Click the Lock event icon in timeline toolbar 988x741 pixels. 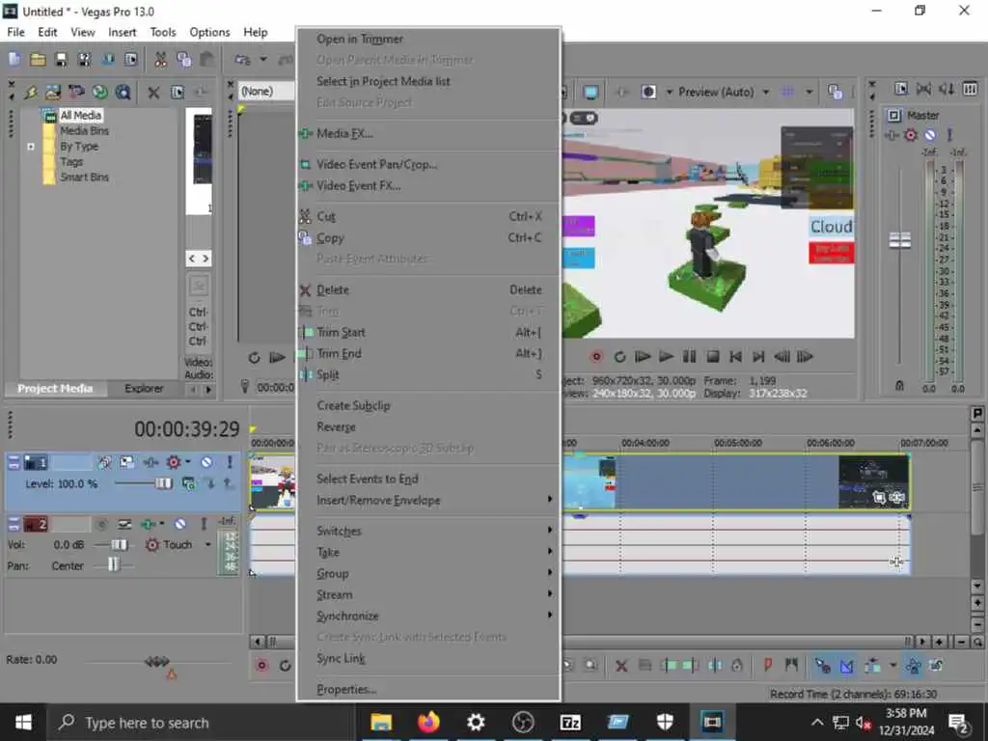coord(736,665)
